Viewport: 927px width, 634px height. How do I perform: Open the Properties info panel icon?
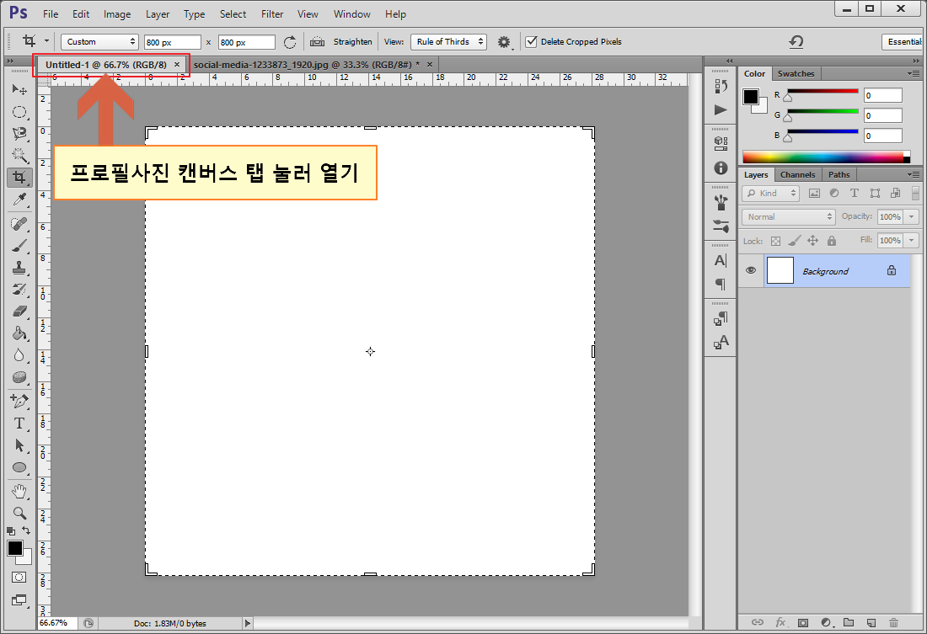pyautogui.click(x=721, y=168)
